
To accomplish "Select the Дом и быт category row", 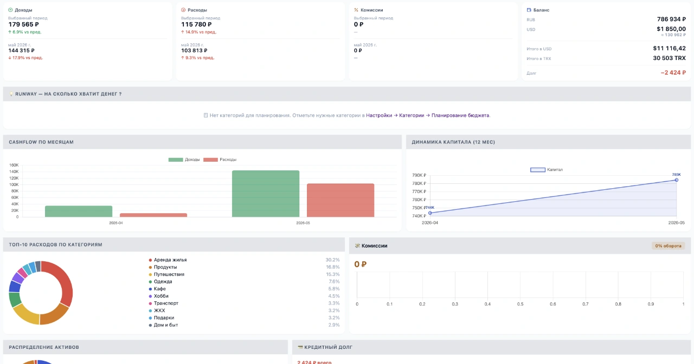I will [x=244, y=325].
